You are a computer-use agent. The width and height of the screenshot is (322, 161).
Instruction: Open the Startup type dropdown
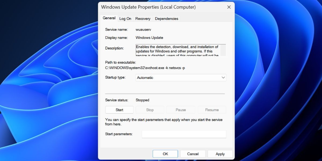181,78
